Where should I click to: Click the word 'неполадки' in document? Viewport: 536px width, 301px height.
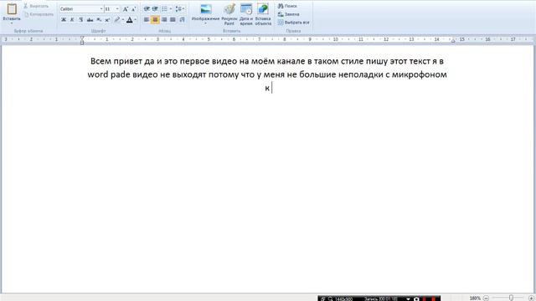[x=361, y=74]
